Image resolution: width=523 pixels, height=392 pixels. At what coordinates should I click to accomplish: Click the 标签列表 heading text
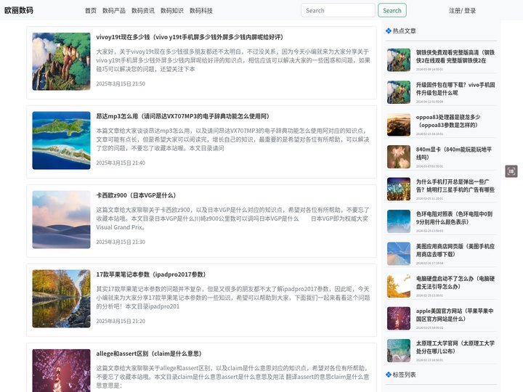point(405,375)
